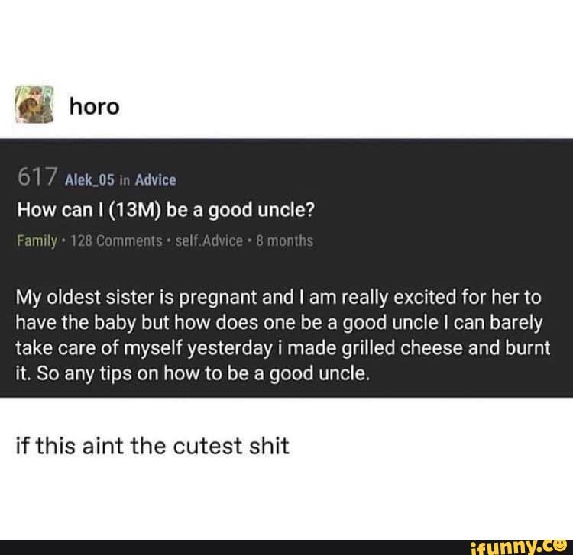This screenshot has height=555, width=573.
Task: View the 128 Comments
Action: point(116,241)
